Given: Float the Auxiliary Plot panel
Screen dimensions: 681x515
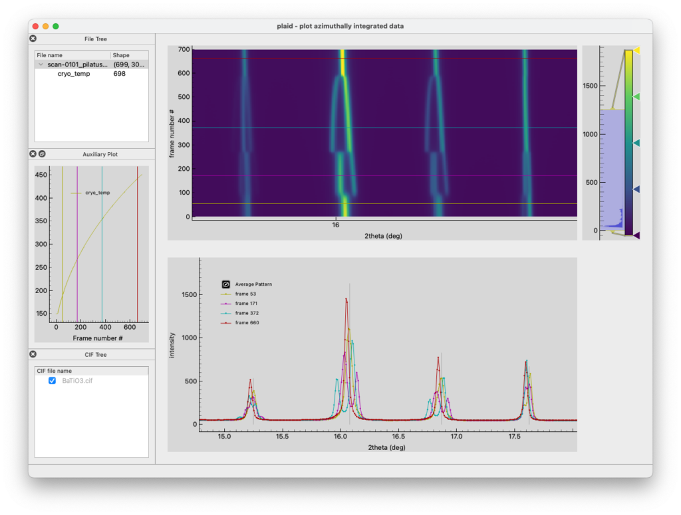Looking at the screenshot, I should tap(42, 154).
